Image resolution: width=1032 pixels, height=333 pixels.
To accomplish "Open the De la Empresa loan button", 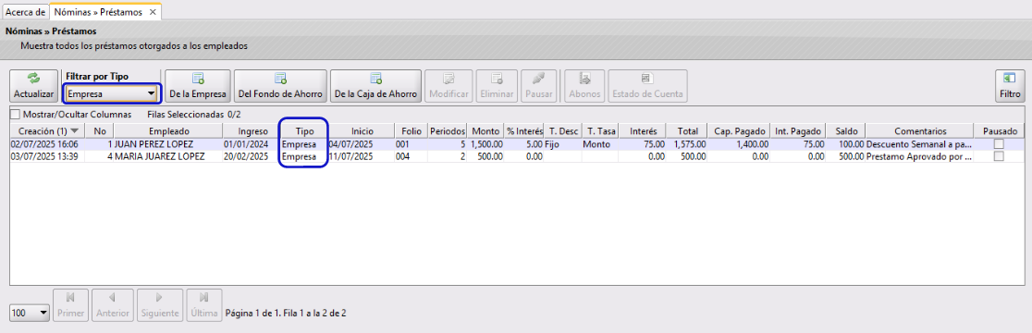I will 198,86.
